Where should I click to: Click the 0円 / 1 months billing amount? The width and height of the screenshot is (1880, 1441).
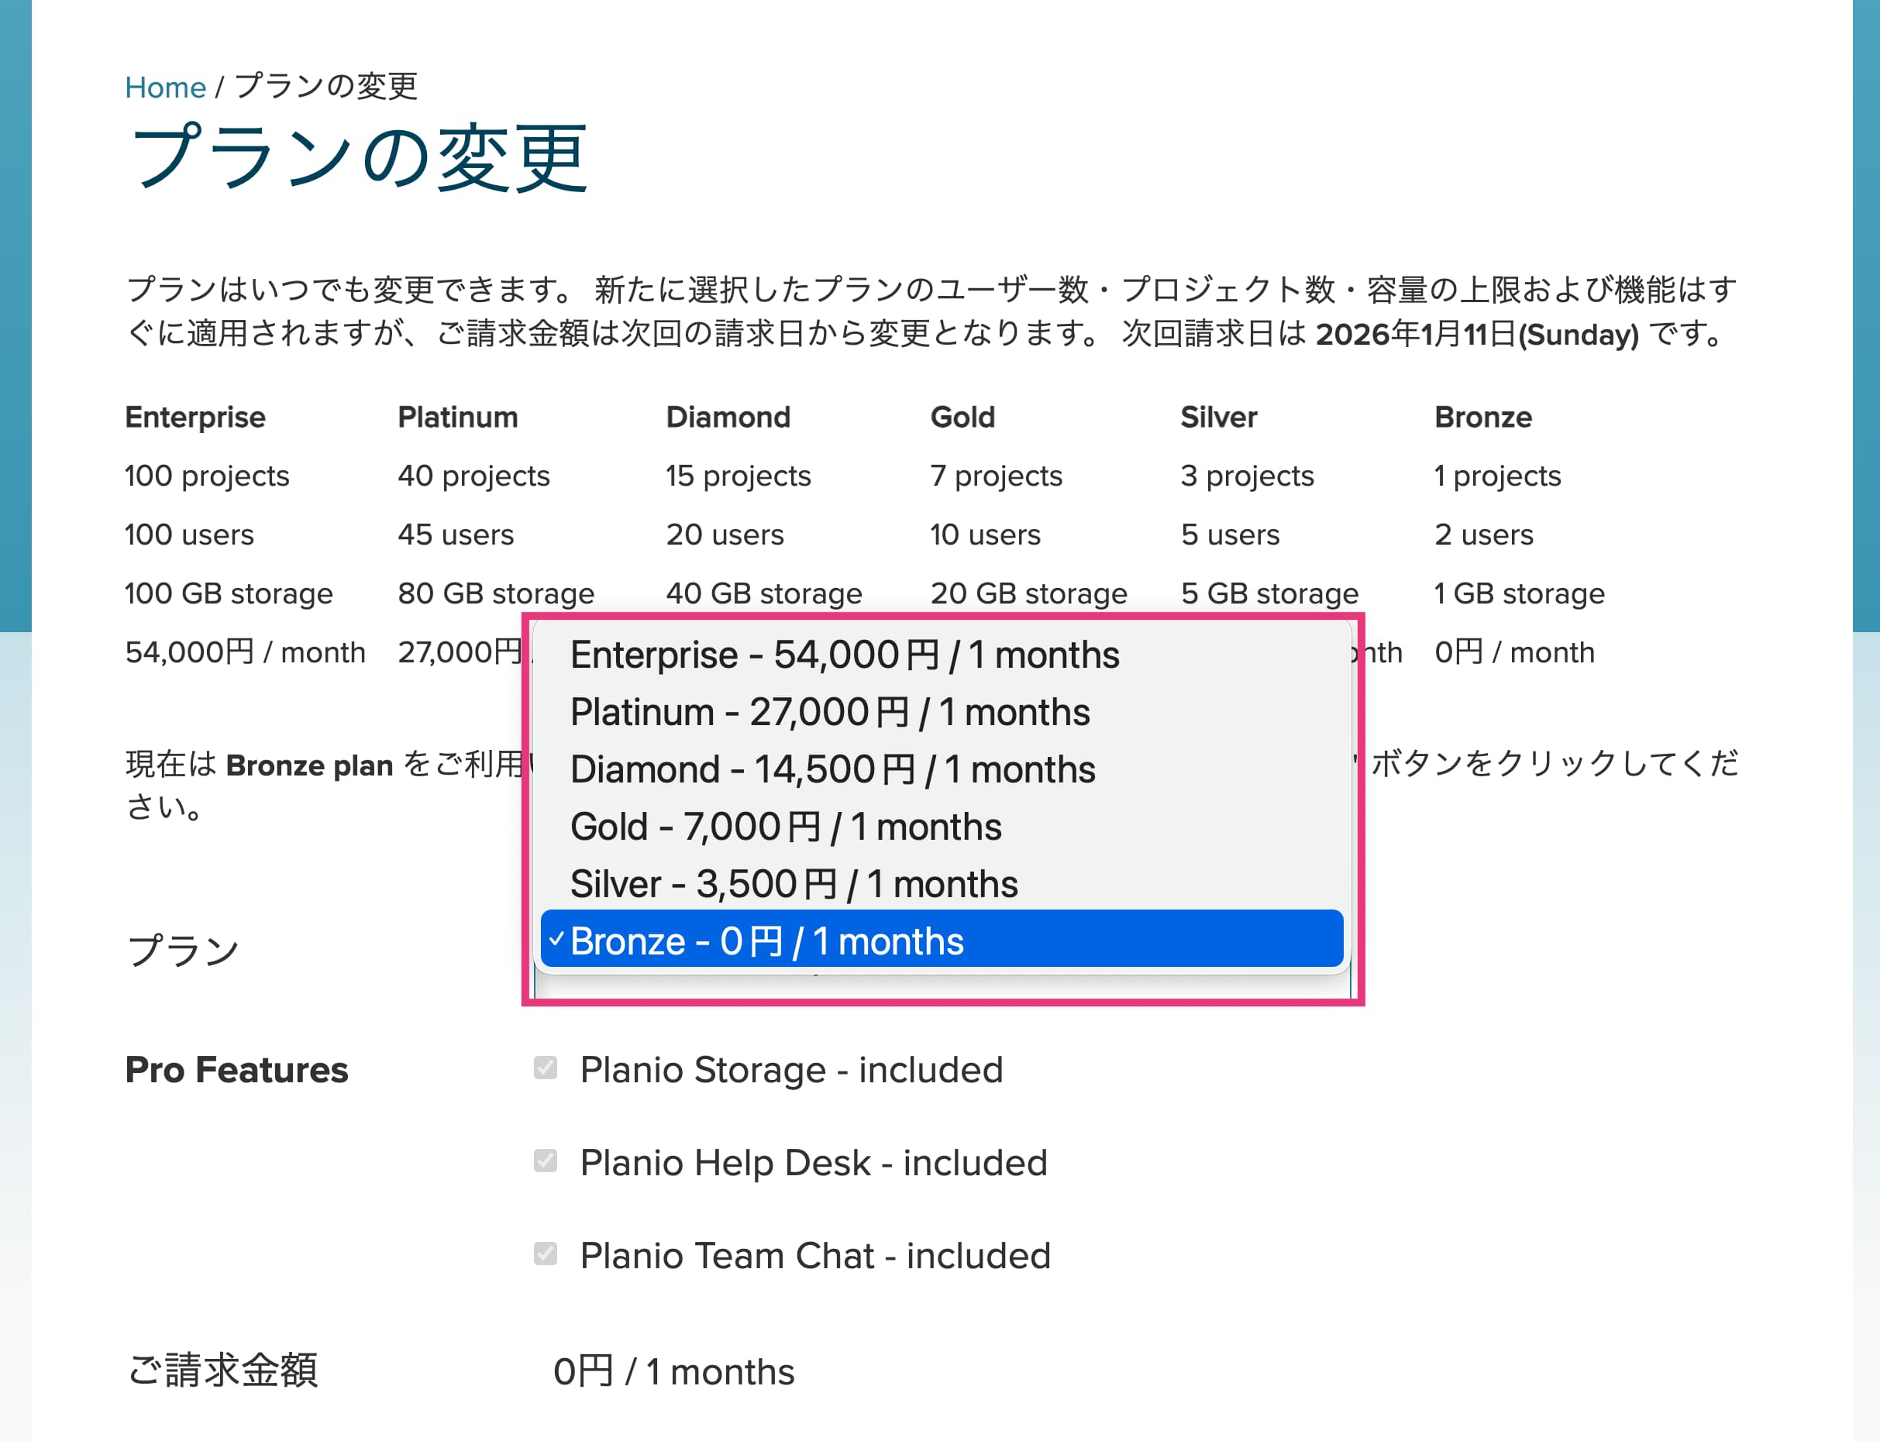[x=673, y=1371]
